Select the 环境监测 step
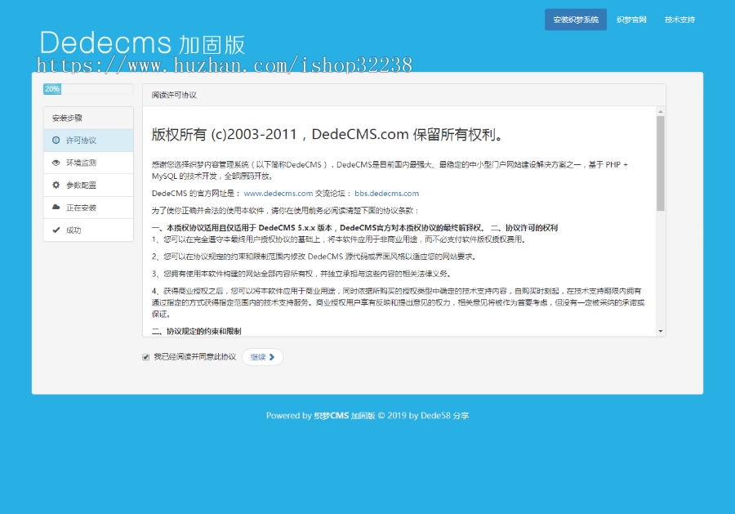Screen dimensions: 735x514 tap(88, 163)
